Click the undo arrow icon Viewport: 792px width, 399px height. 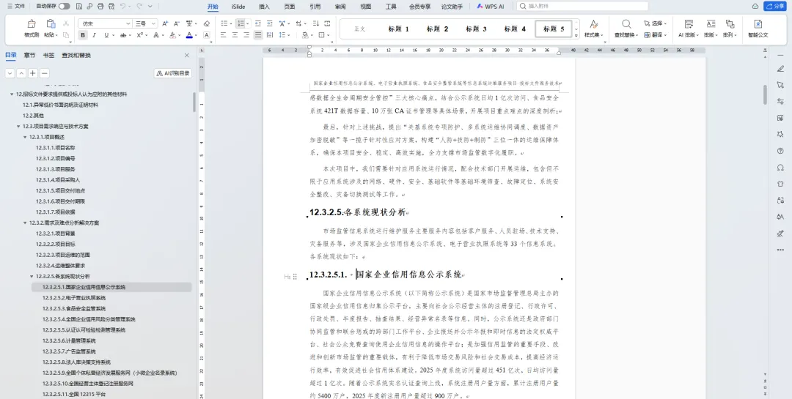pyautogui.click(x=122, y=7)
